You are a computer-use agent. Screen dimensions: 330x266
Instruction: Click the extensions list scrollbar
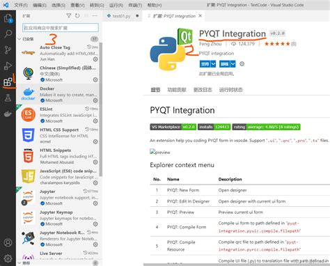point(100,109)
